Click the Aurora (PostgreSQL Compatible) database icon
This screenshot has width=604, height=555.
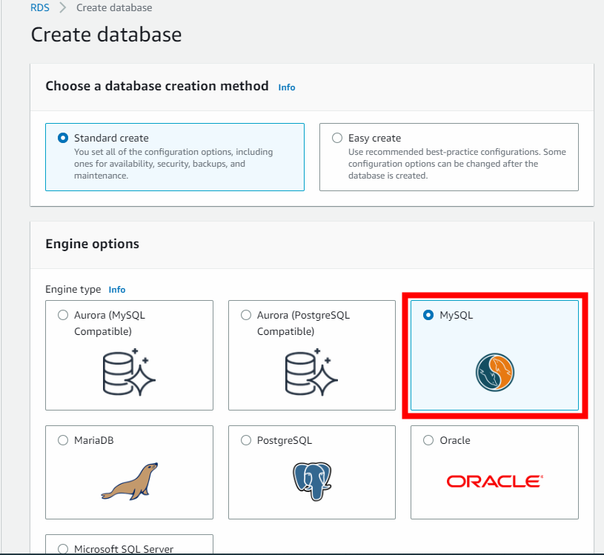(311, 373)
